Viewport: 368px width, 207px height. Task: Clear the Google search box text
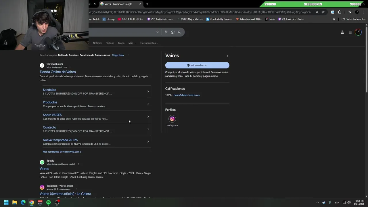tap(157, 32)
